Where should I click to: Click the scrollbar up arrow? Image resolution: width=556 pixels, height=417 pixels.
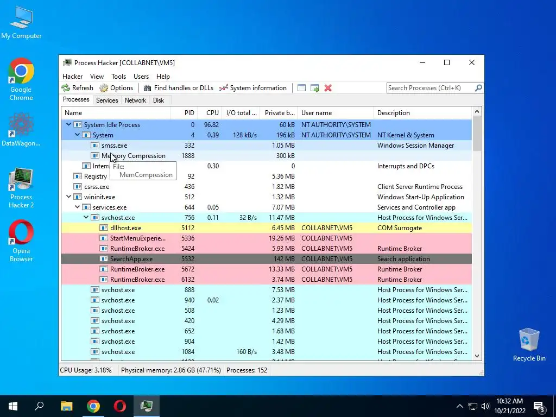[x=477, y=112]
